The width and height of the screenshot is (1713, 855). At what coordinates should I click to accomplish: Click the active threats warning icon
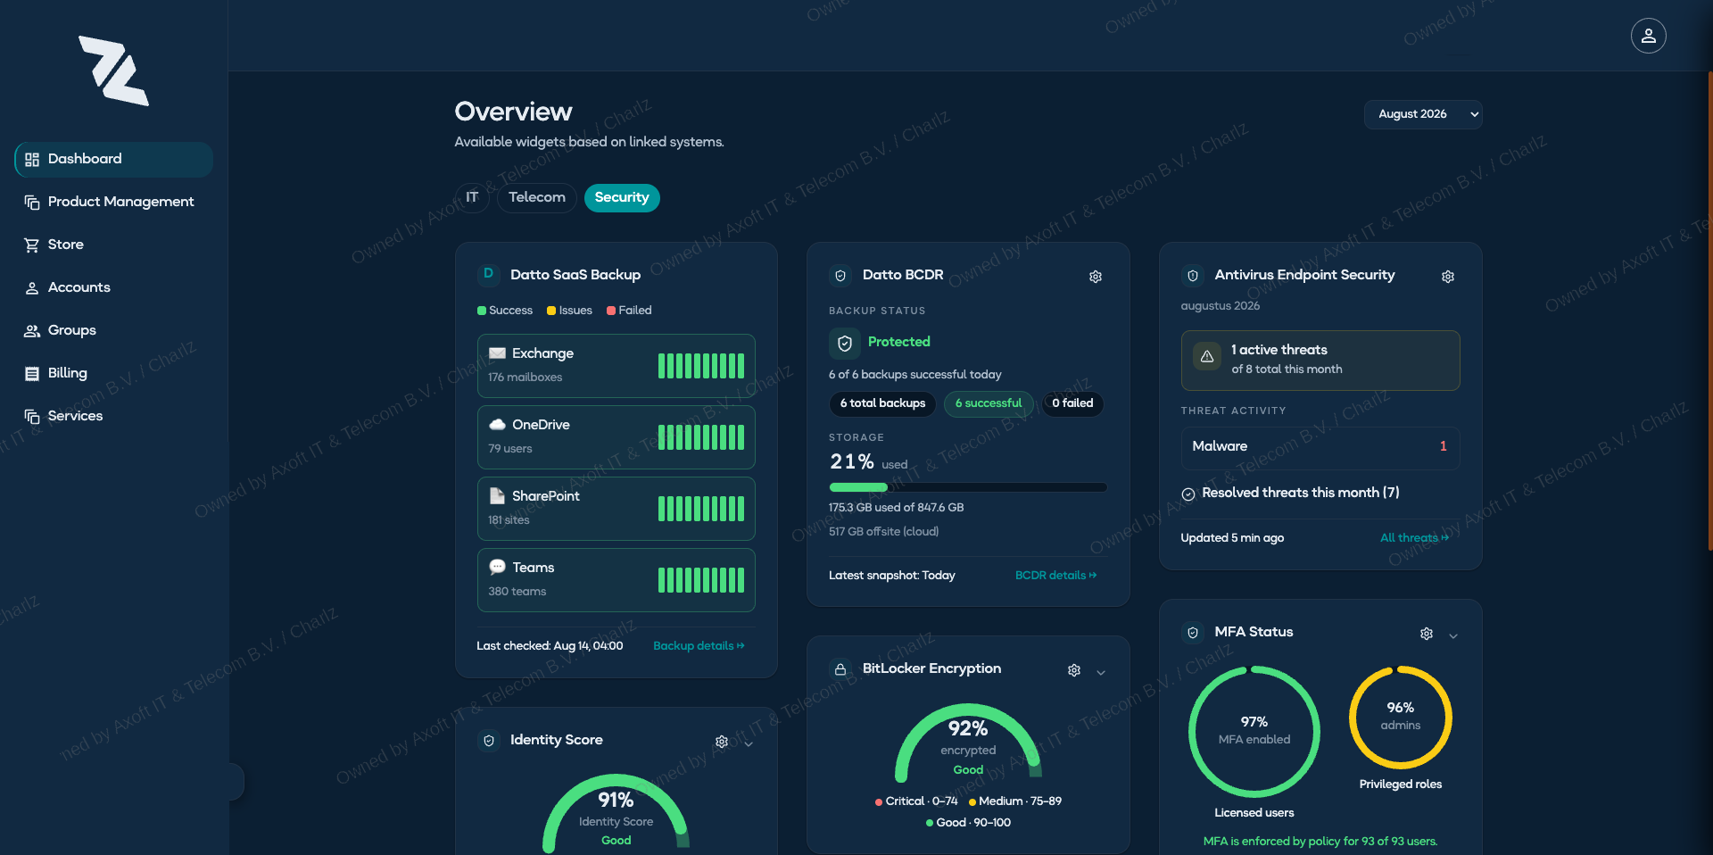1207,356
